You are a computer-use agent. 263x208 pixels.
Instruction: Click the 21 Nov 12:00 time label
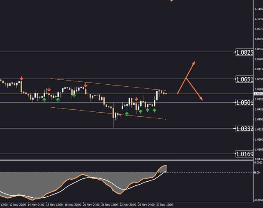point(110,205)
